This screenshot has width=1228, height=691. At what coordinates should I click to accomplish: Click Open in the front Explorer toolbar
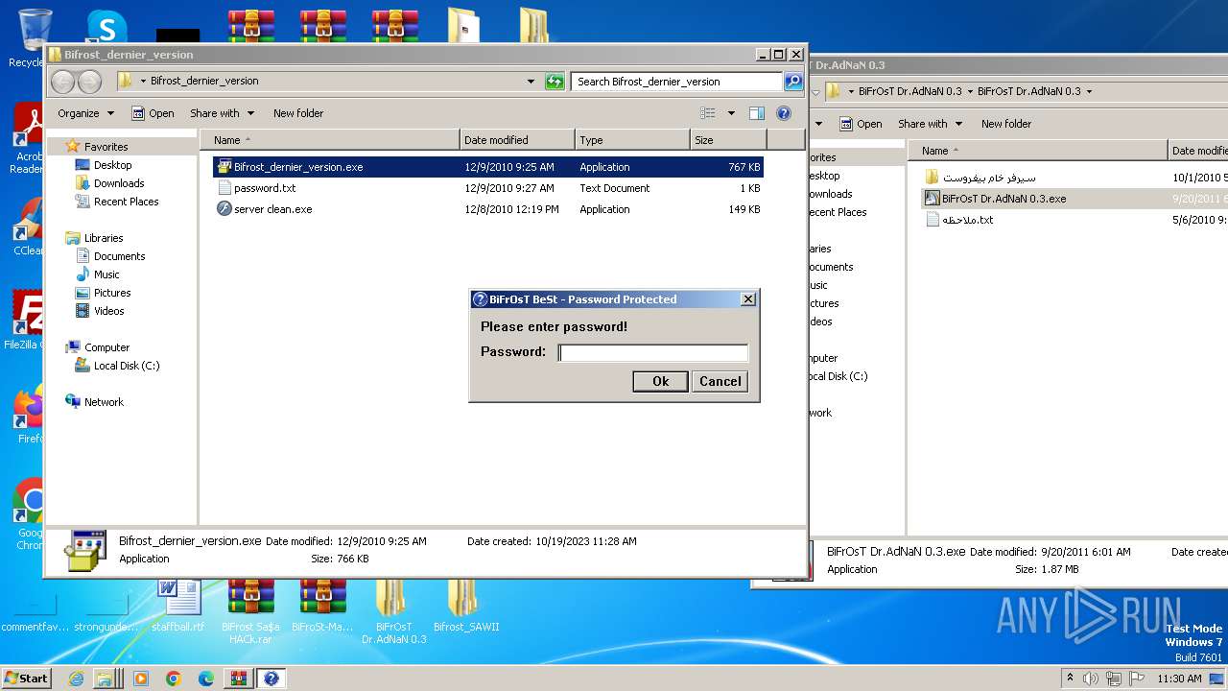coord(153,113)
